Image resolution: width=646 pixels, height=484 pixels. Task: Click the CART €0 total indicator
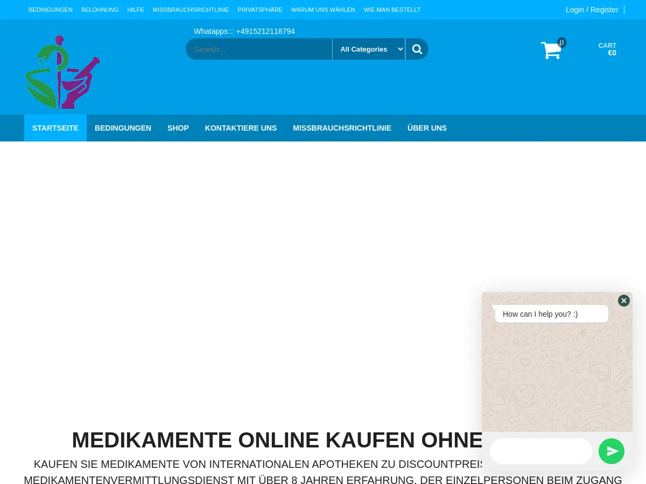click(x=607, y=49)
